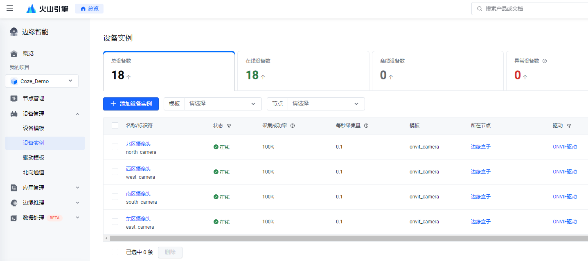
Task: Click the Volcano Engine logo
Action: pyautogui.click(x=47, y=9)
